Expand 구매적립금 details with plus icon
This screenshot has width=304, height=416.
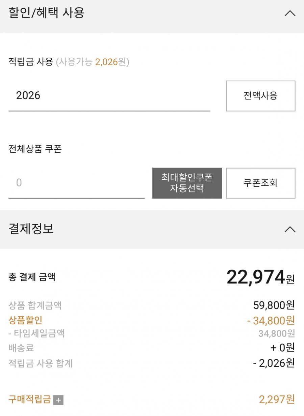tap(58, 400)
